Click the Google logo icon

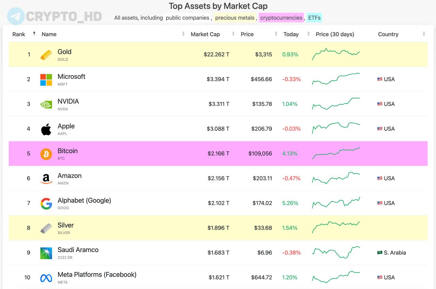tap(46, 204)
